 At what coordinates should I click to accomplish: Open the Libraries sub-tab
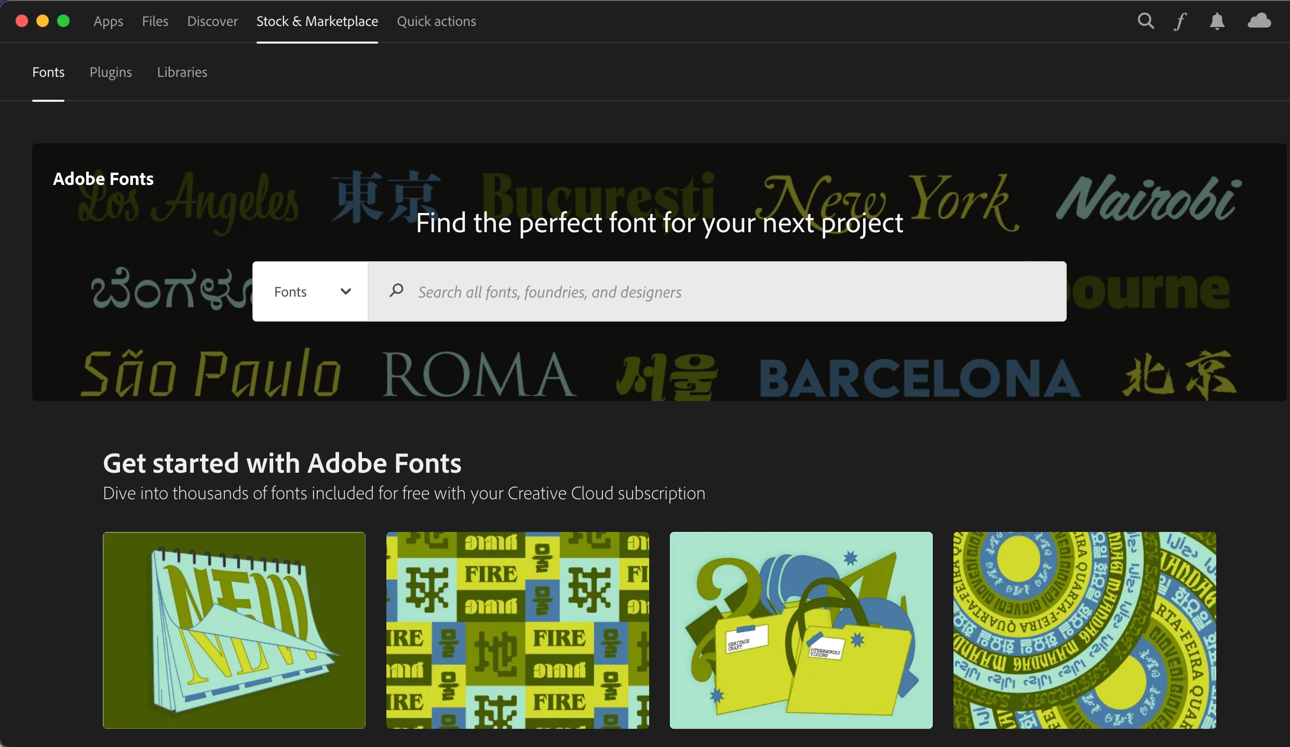click(x=182, y=72)
